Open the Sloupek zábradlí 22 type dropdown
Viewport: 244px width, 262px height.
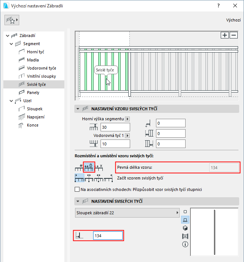127,213
